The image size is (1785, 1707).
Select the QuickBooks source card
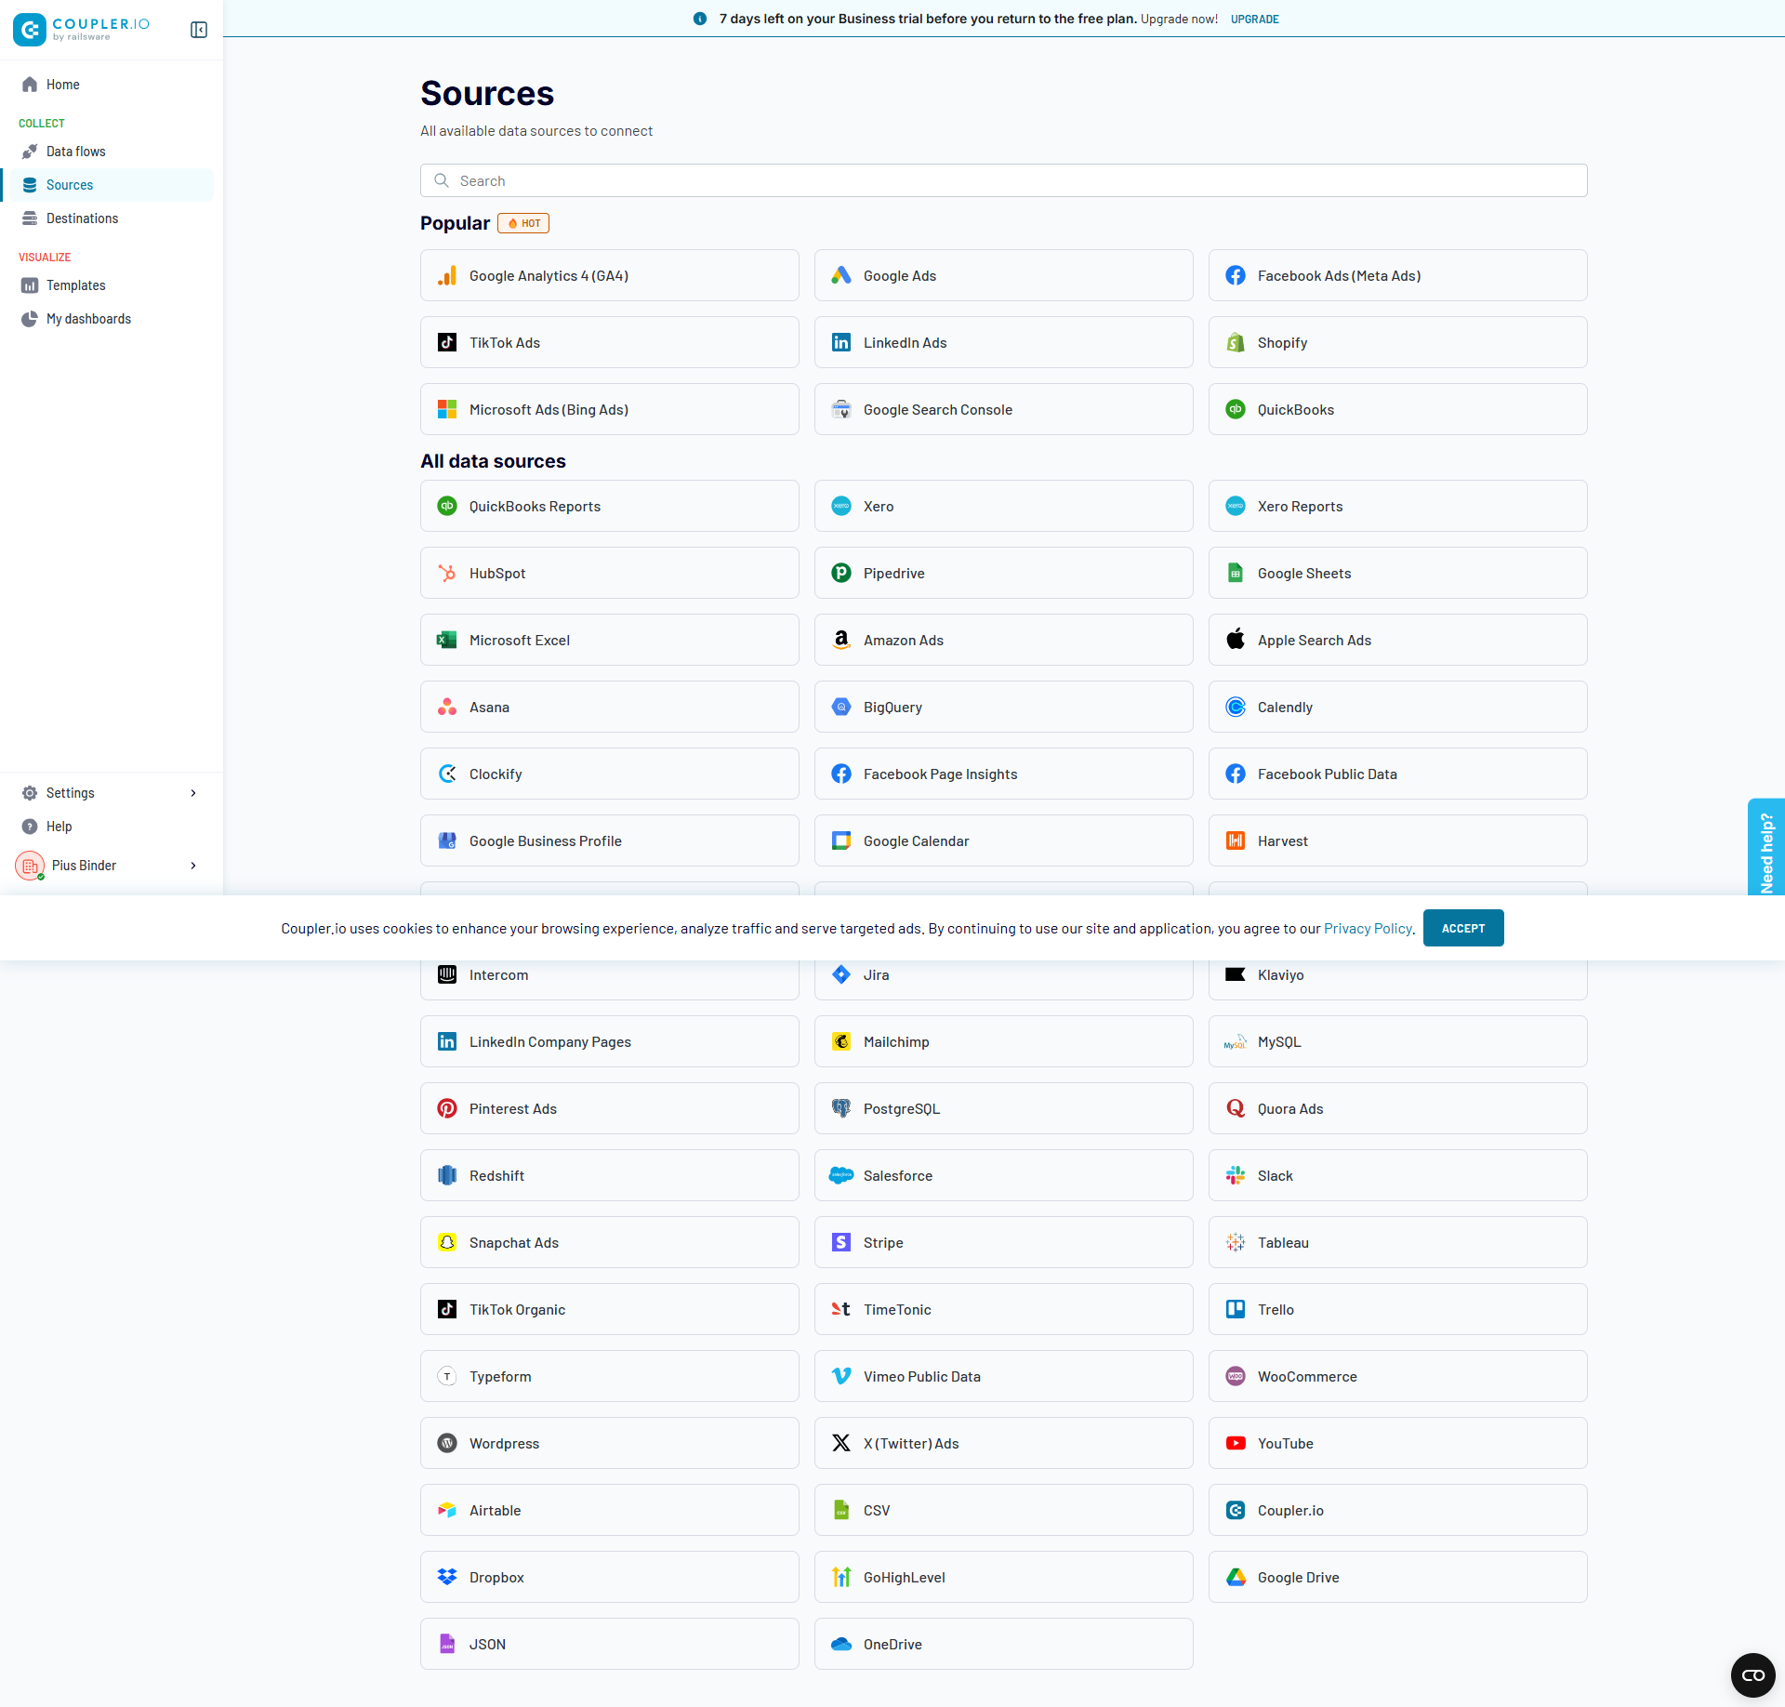pyautogui.click(x=1397, y=410)
